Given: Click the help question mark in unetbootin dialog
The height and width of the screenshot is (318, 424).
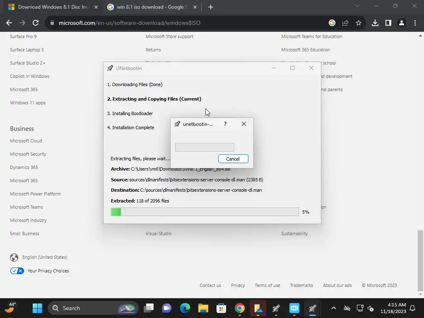Looking at the screenshot, I should [x=225, y=124].
